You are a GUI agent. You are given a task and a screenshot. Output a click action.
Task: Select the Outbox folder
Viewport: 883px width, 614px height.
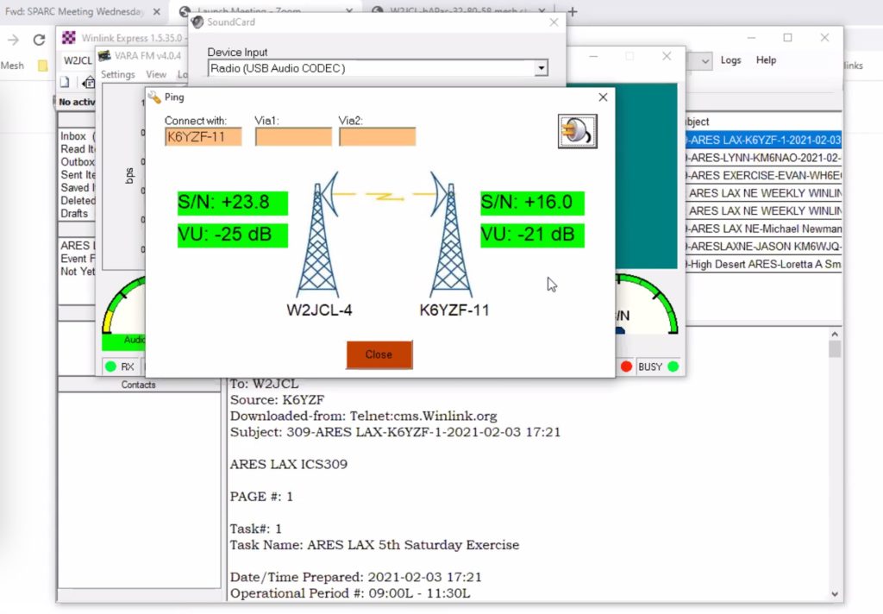pyautogui.click(x=77, y=162)
